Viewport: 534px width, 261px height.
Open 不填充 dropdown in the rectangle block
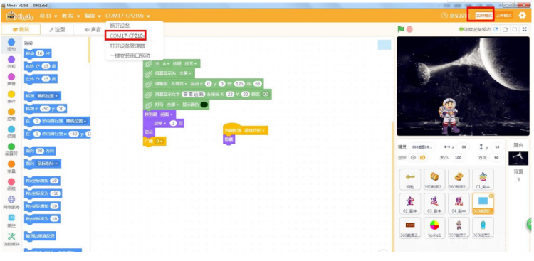(x=179, y=84)
